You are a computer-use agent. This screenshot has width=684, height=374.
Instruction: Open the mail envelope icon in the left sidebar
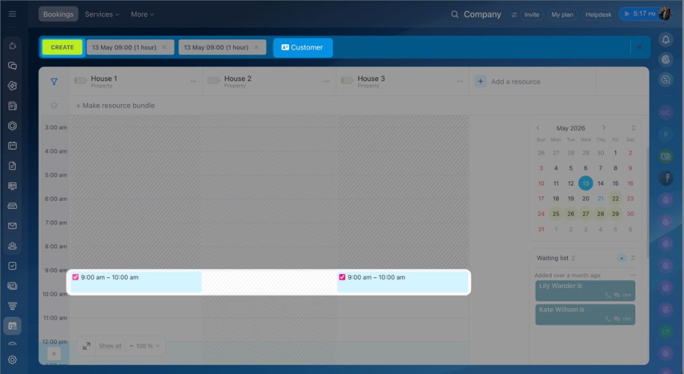pos(12,226)
